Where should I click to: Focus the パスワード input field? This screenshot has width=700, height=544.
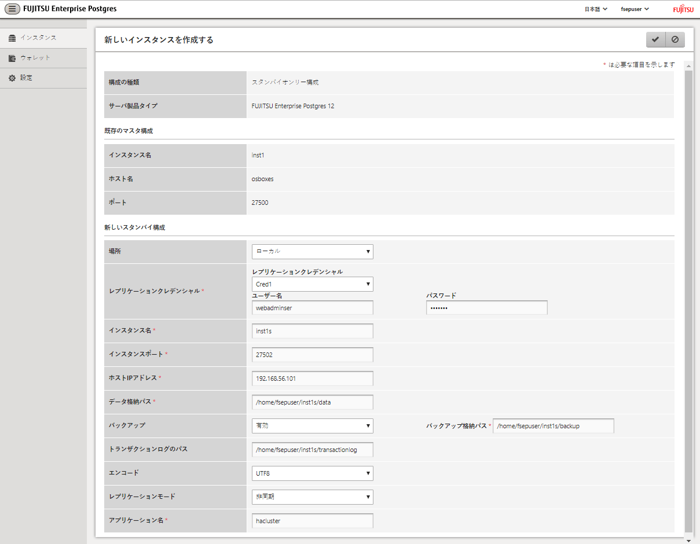(486, 308)
